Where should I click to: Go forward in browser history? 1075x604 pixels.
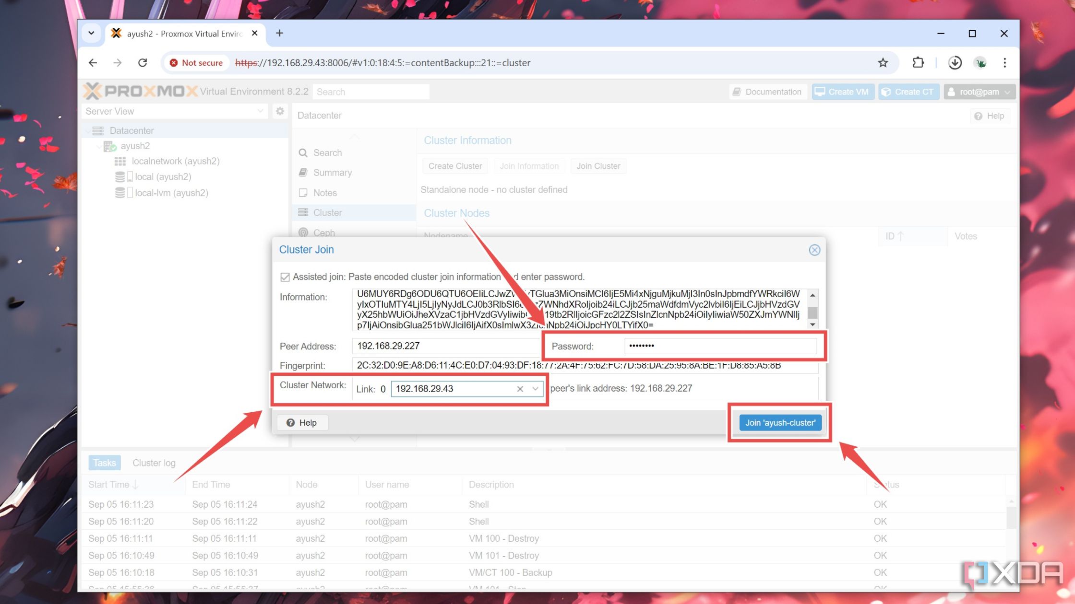tap(118, 63)
